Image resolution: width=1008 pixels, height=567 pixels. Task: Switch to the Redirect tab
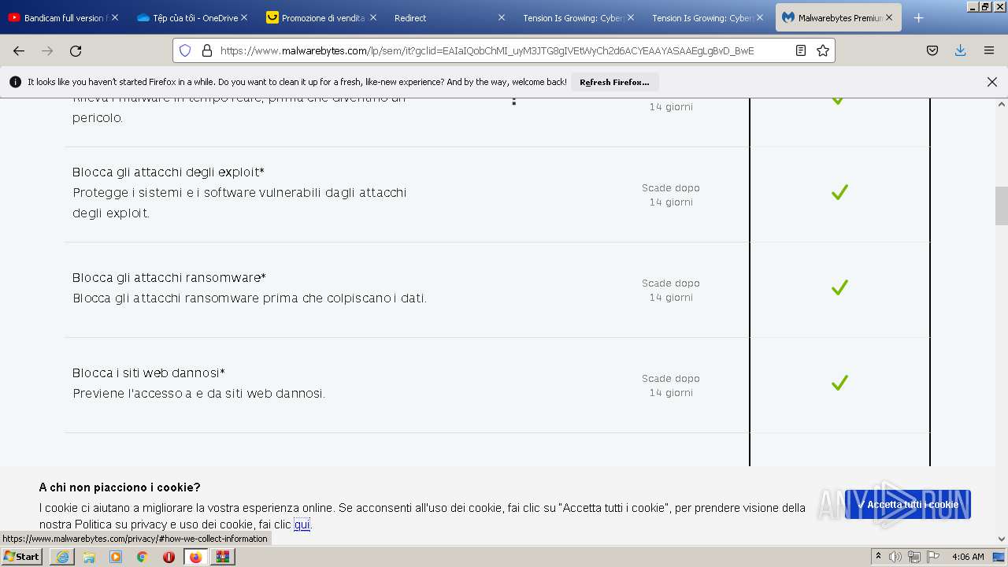point(449,17)
